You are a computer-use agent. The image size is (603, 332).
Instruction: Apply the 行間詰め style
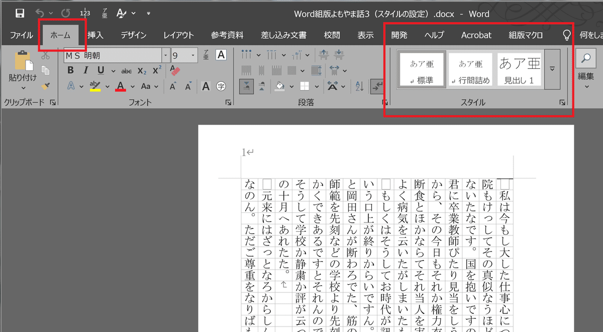(x=470, y=69)
